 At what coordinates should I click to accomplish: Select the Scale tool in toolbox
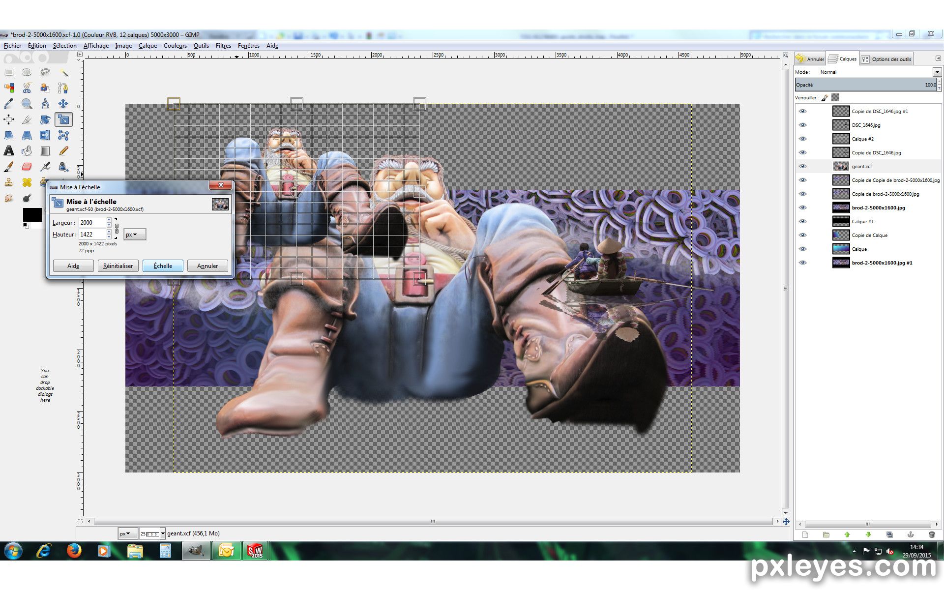click(63, 119)
